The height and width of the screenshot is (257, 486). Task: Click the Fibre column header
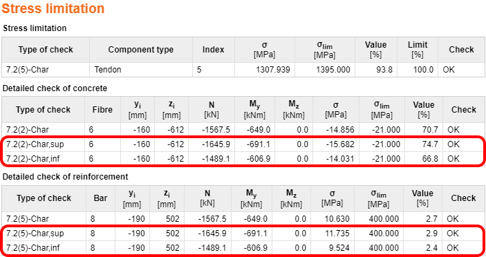click(x=102, y=110)
